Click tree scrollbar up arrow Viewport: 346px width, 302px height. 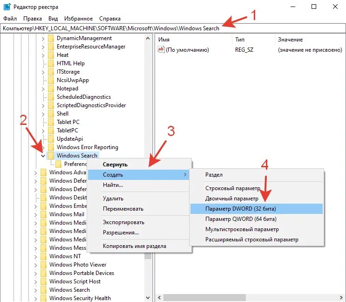click(148, 38)
